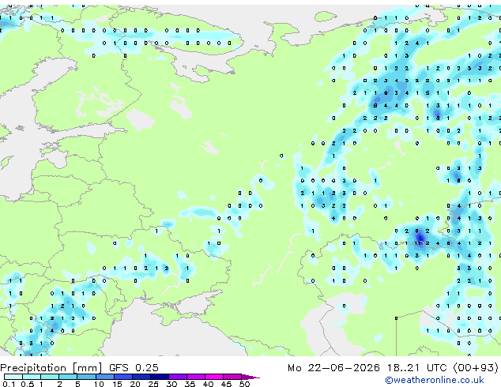
Task: Select the 15–20 mm legend swatch
Action: 123,377
